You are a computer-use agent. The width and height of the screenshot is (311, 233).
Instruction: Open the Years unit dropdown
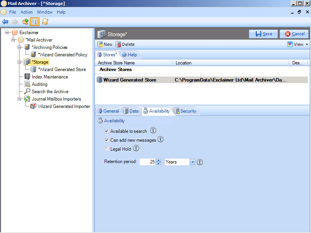point(192,162)
